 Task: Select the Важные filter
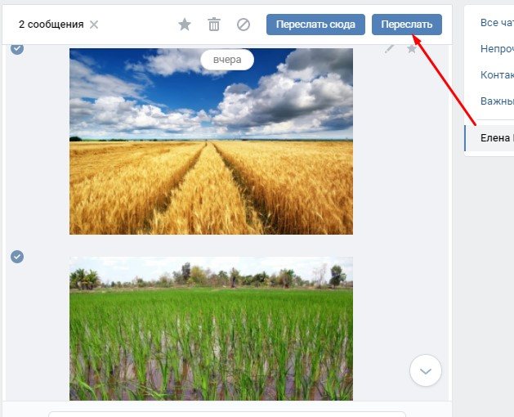click(x=497, y=101)
